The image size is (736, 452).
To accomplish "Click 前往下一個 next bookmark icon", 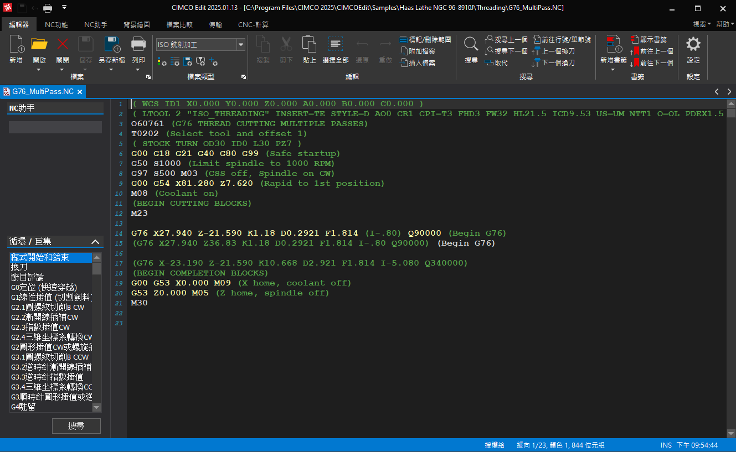I will (x=635, y=63).
